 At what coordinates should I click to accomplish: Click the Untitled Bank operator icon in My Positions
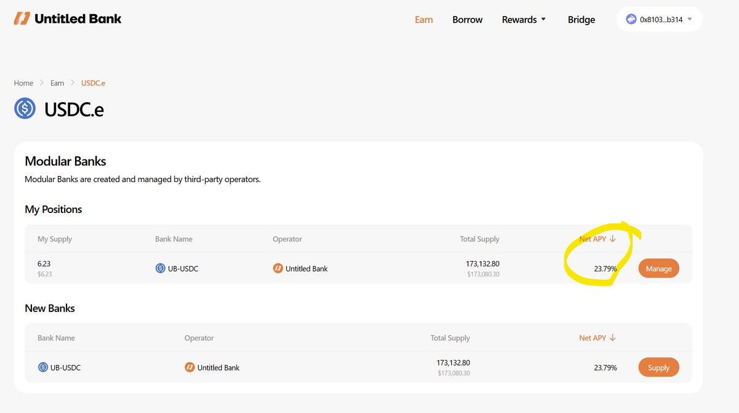[x=277, y=268]
